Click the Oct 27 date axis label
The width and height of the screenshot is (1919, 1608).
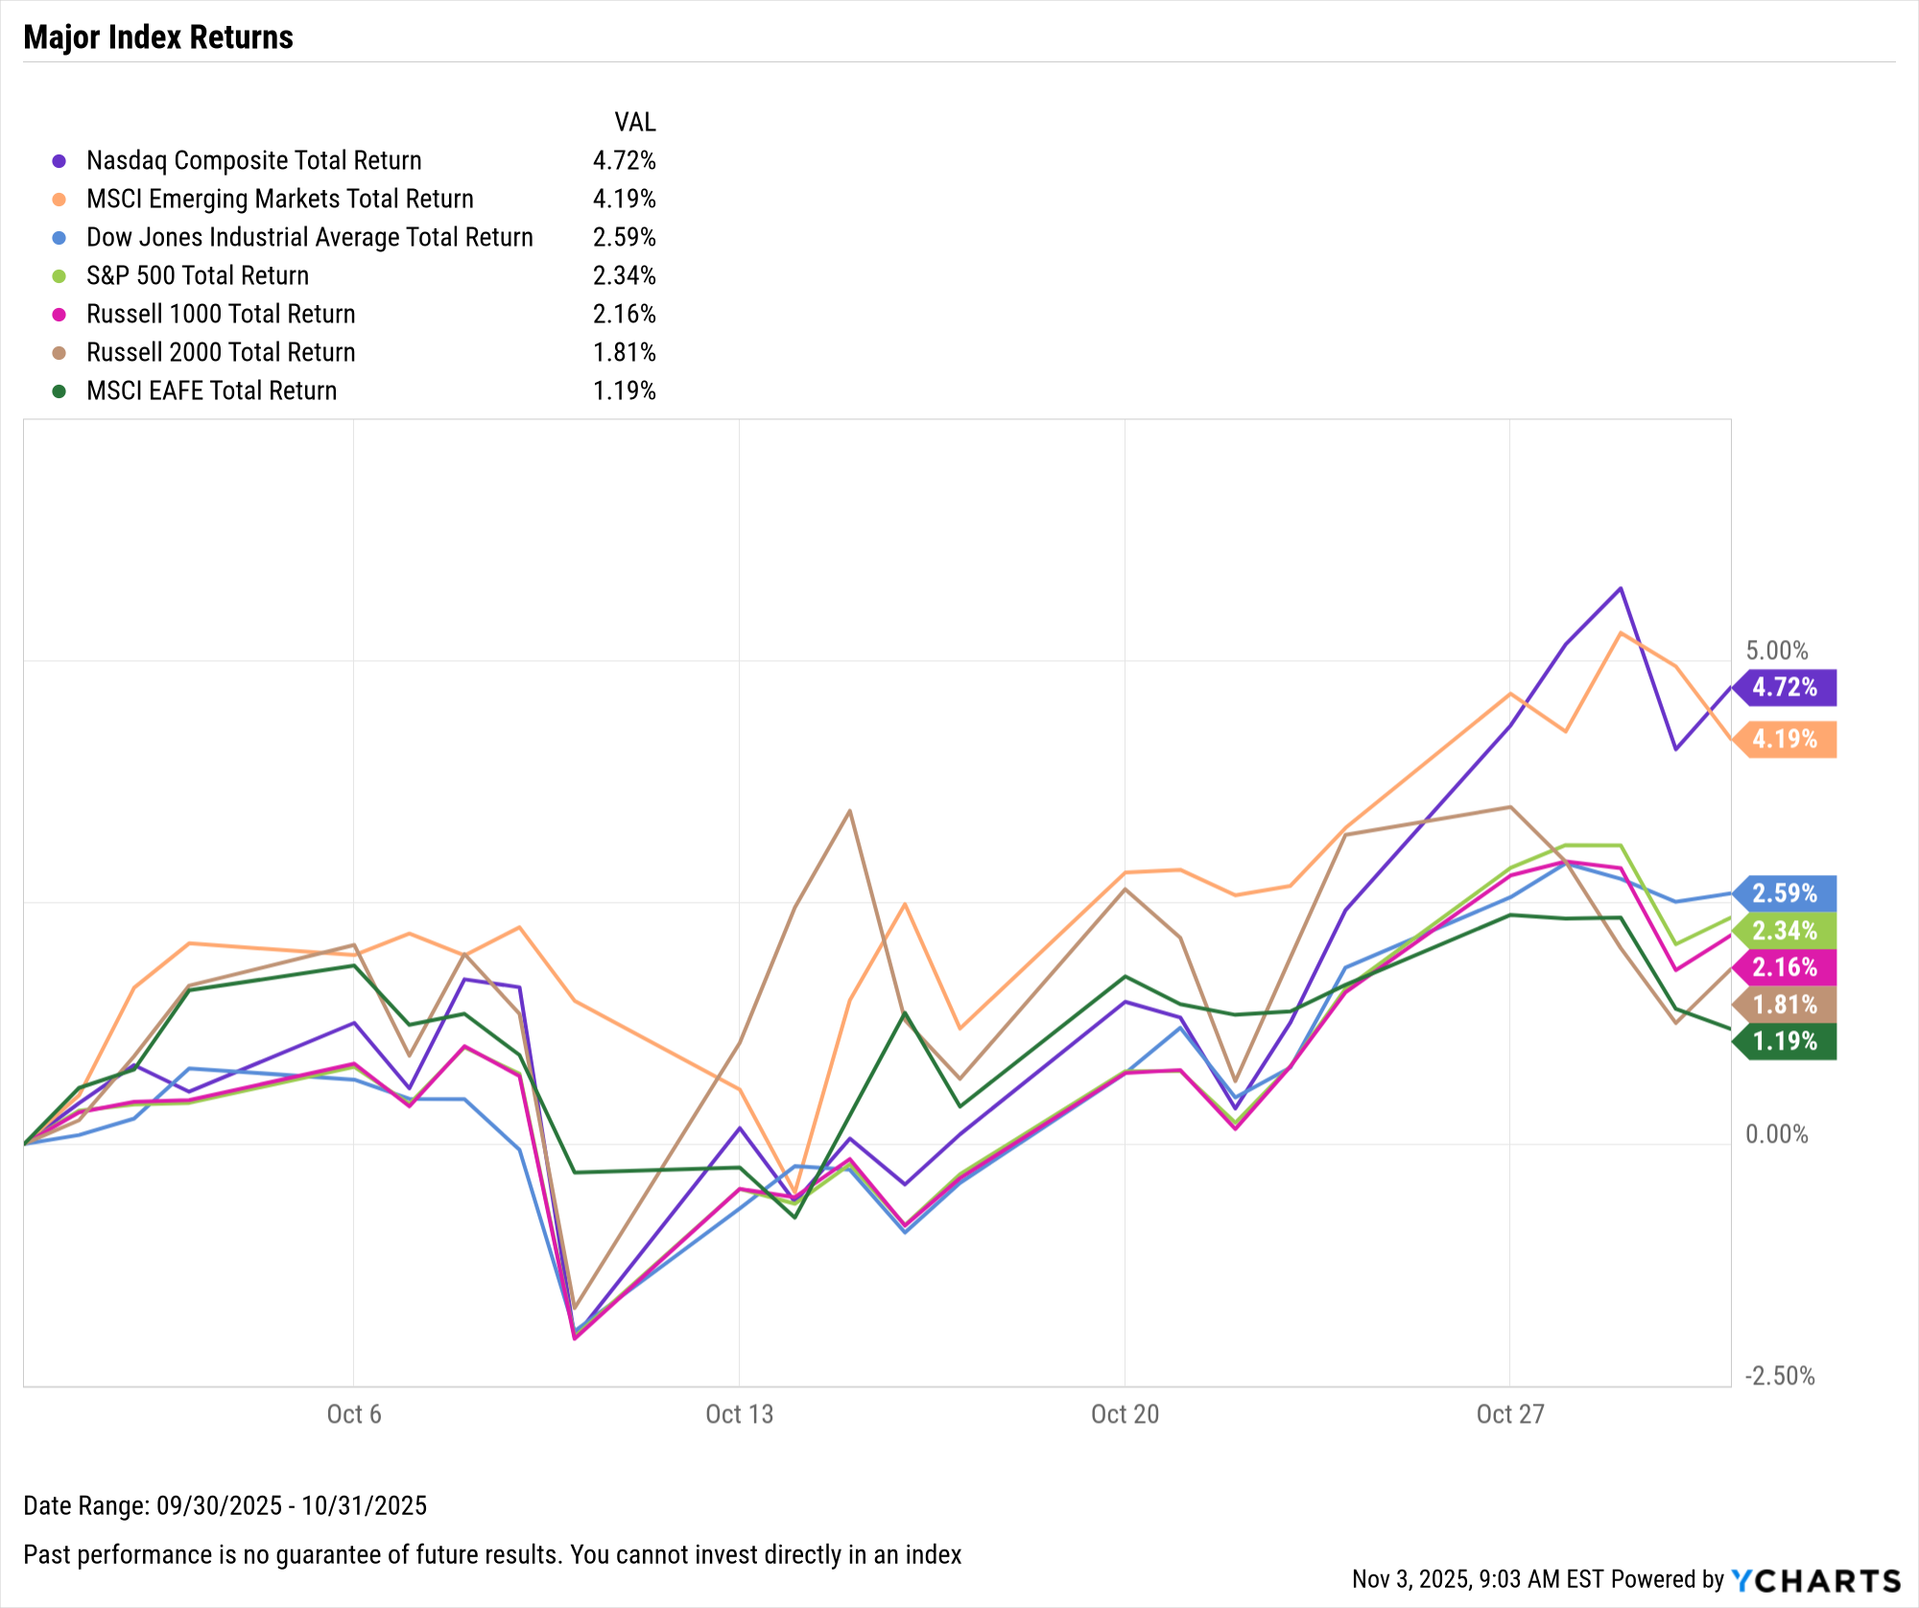pos(1510,1414)
